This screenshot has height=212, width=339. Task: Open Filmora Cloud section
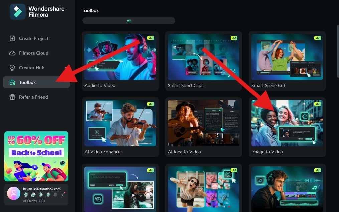pos(36,53)
